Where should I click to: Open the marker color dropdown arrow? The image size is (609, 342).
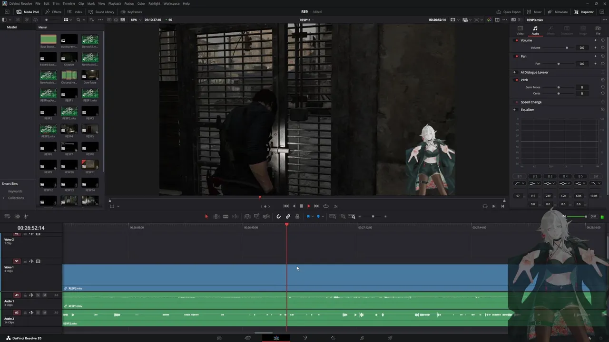[x=323, y=217]
